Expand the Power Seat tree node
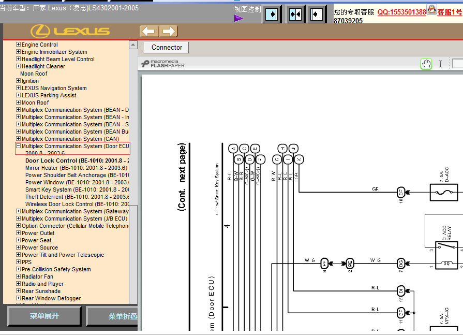Image resolution: width=463 pixels, height=335 pixels. coord(18,240)
